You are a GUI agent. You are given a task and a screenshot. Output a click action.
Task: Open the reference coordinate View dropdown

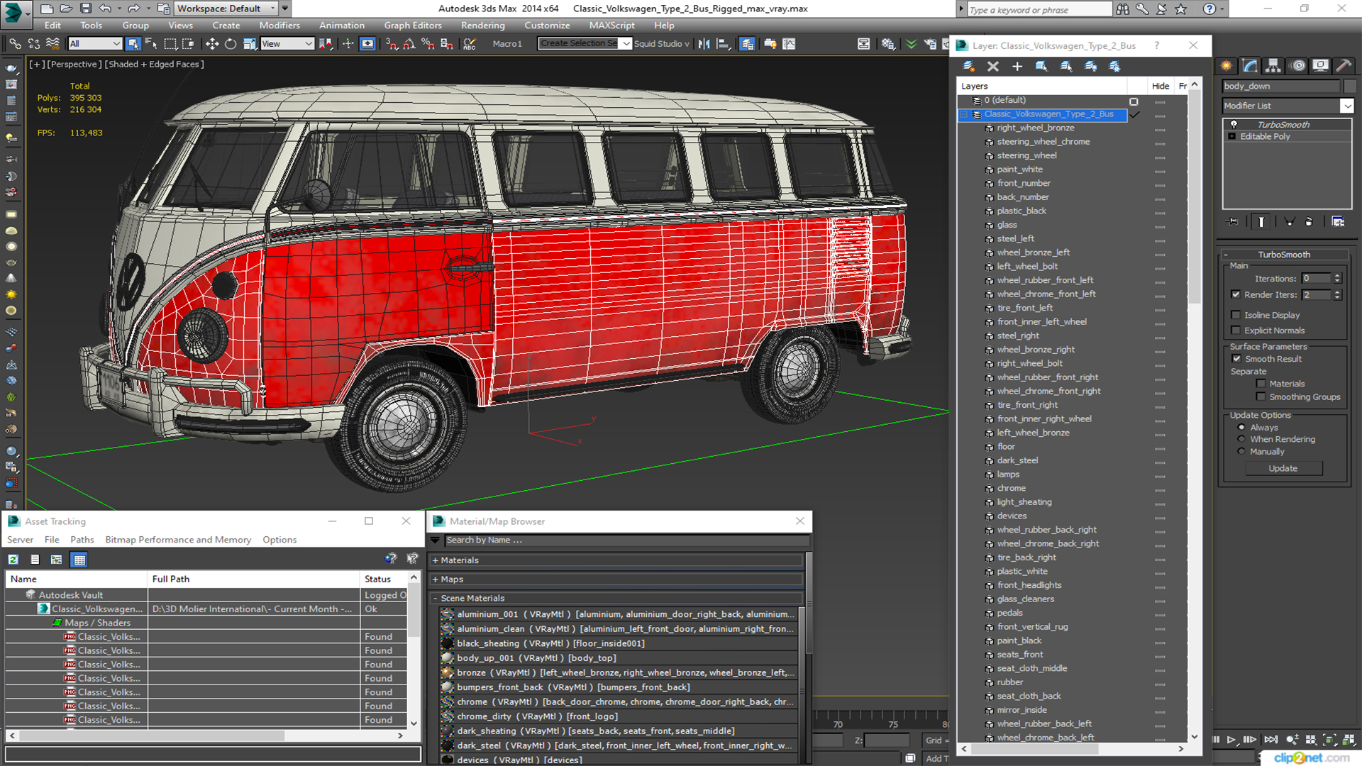(287, 44)
